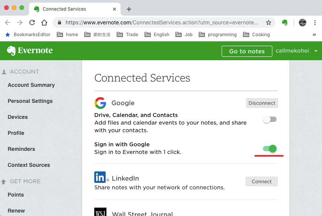Viewport: 322px width, 216px height.
Task: Open the Cooking bookmarks folder
Action: click(x=256, y=35)
